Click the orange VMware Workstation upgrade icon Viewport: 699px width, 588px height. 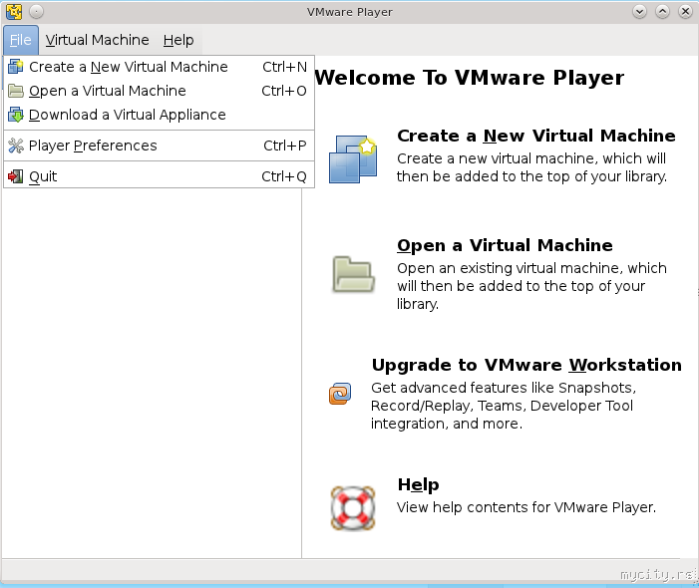coord(340,394)
